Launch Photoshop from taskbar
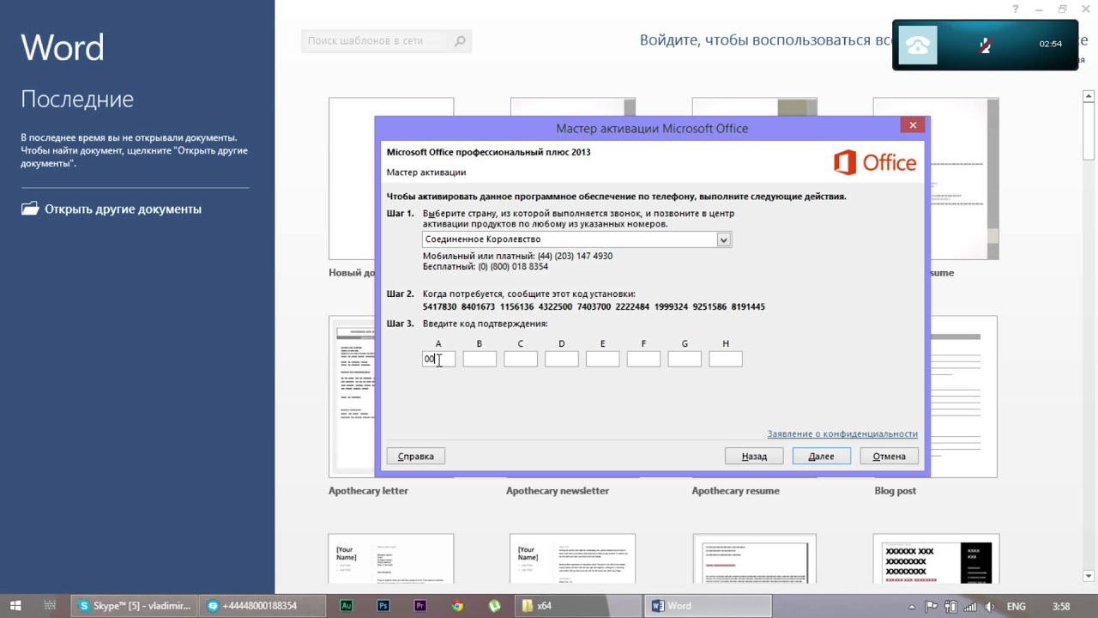This screenshot has width=1098, height=618. (383, 605)
